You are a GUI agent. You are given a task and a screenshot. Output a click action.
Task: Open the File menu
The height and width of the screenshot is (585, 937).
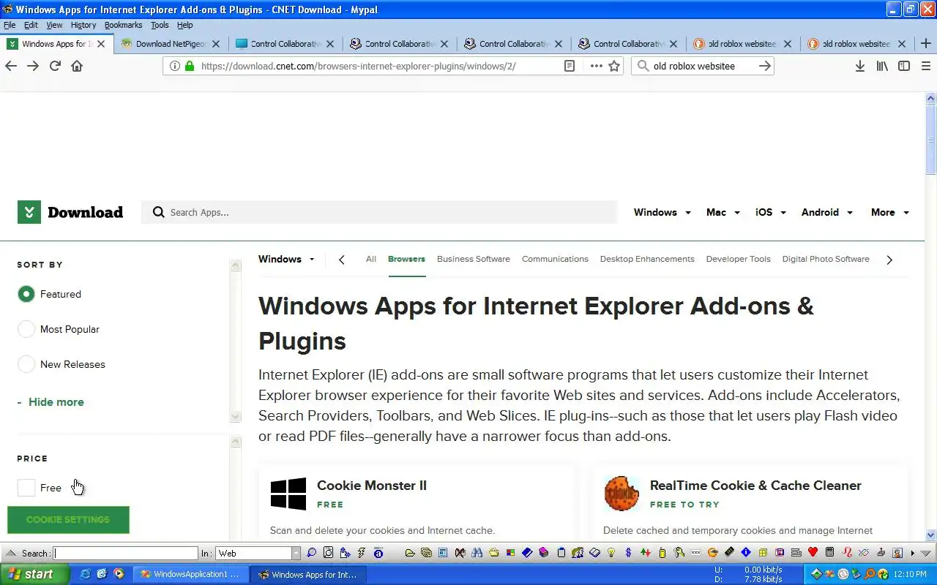[10, 25]
